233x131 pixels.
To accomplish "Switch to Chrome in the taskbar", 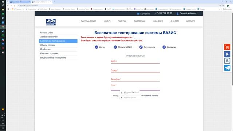I will coord(3,27).
